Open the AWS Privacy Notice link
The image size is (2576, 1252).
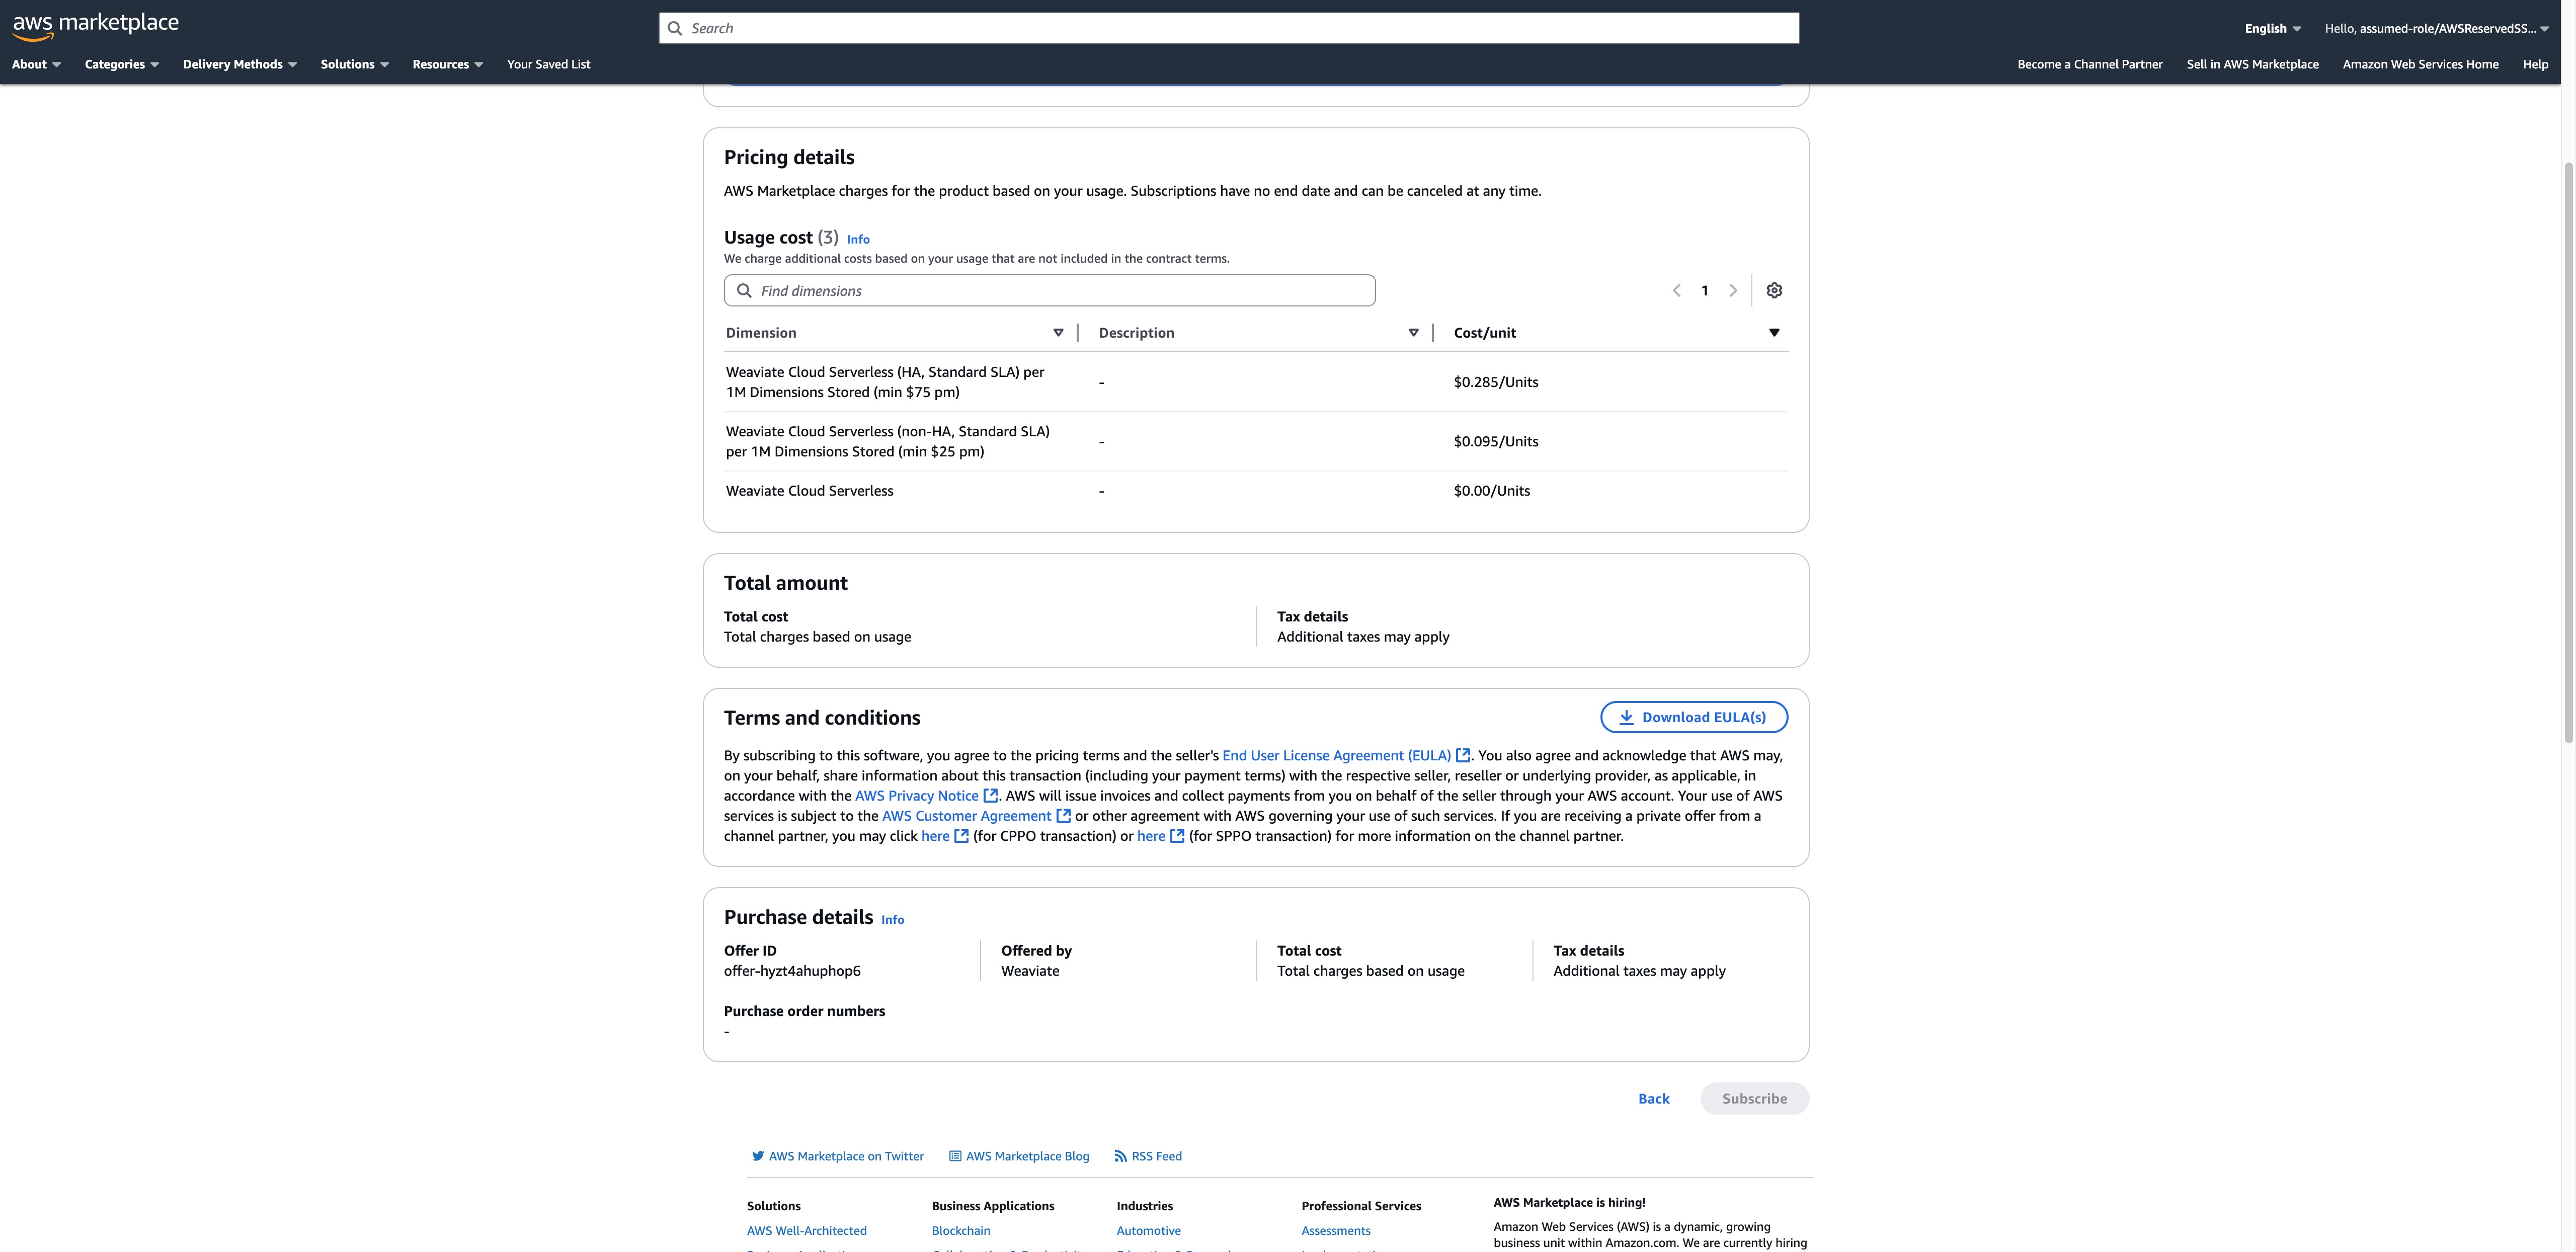[x=916, y=796]
